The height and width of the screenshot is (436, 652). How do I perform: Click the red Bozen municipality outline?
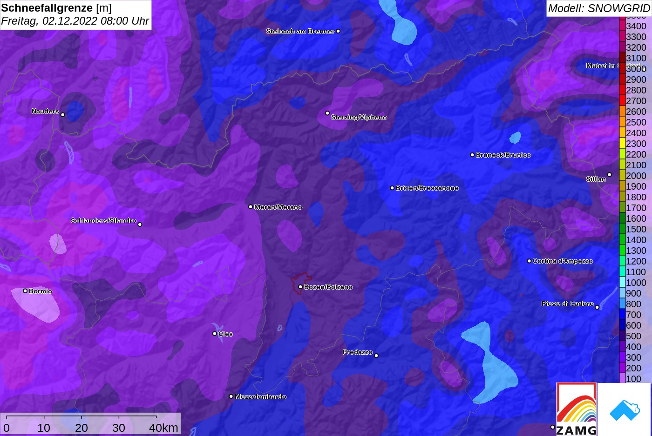point(301,283)
